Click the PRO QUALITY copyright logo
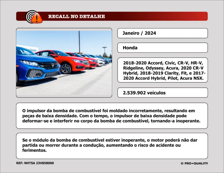 (x=194, y=163)
